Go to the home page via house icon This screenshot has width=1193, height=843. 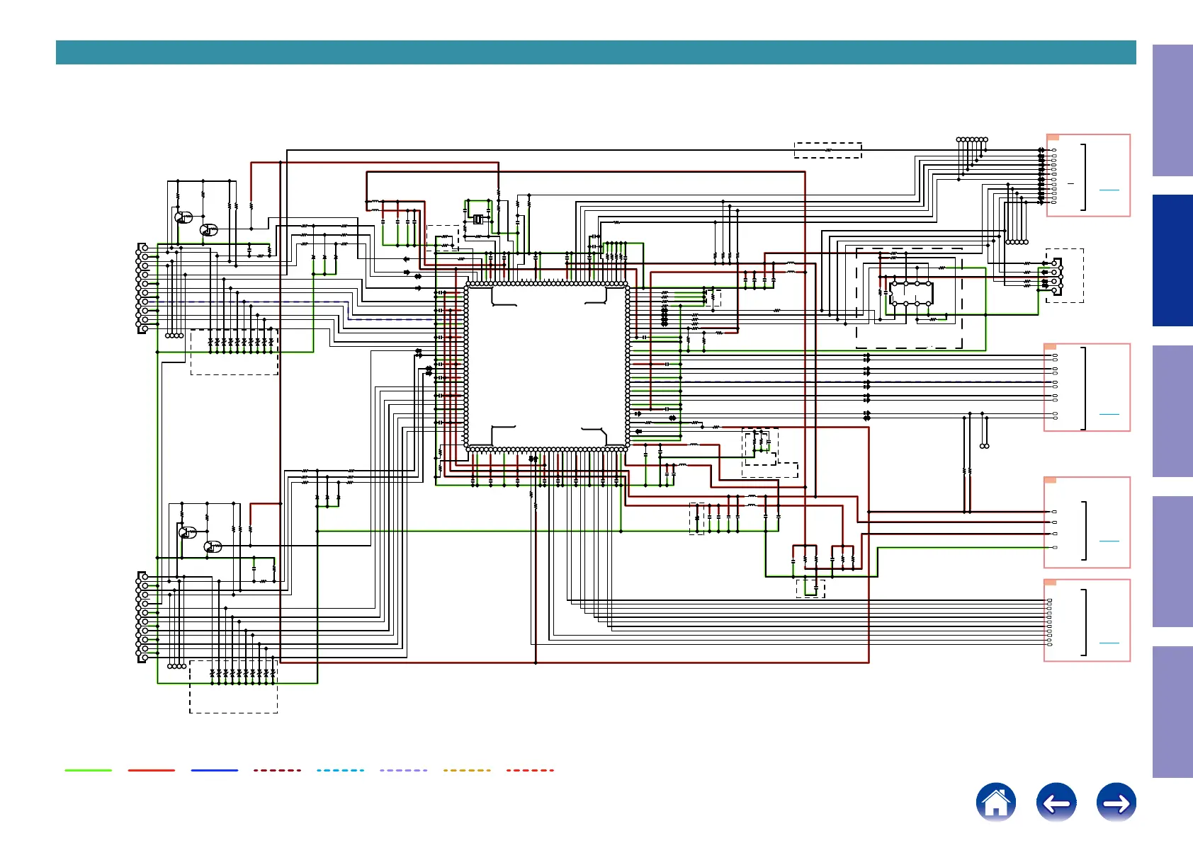pos(995,803)
